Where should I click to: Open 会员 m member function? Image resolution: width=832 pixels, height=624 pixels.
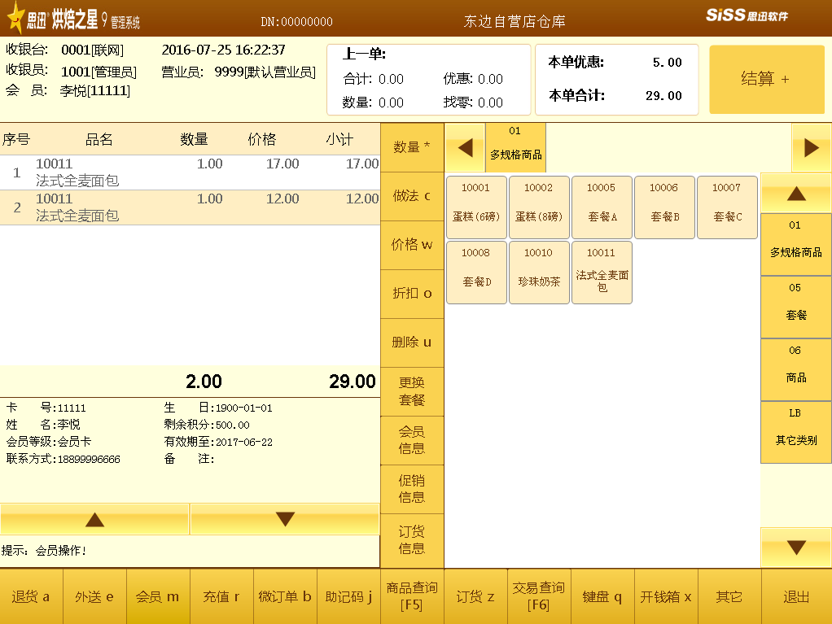tap(158, 596)
